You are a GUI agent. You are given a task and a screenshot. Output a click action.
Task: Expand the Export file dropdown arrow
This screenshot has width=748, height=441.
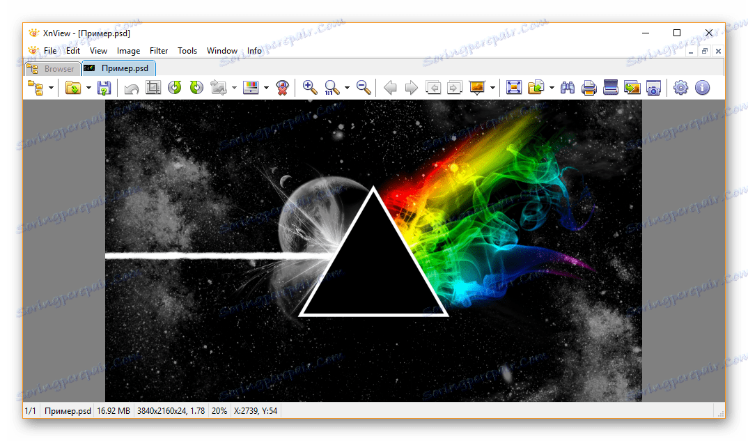coord(552,88)
